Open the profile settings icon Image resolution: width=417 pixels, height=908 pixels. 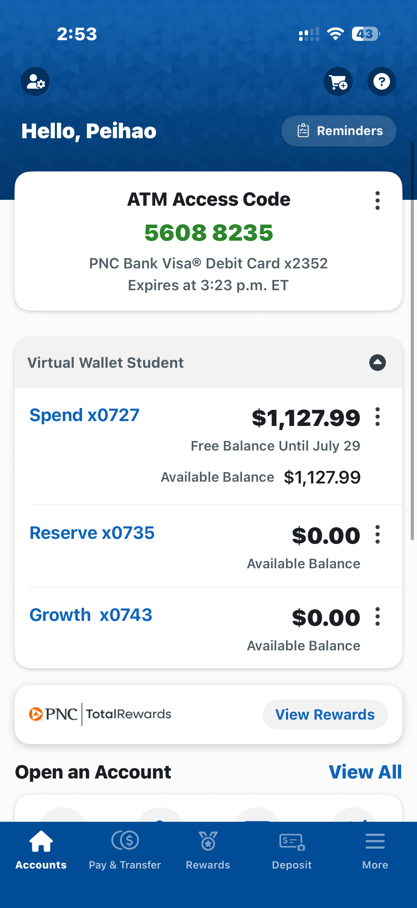(35, 81)
